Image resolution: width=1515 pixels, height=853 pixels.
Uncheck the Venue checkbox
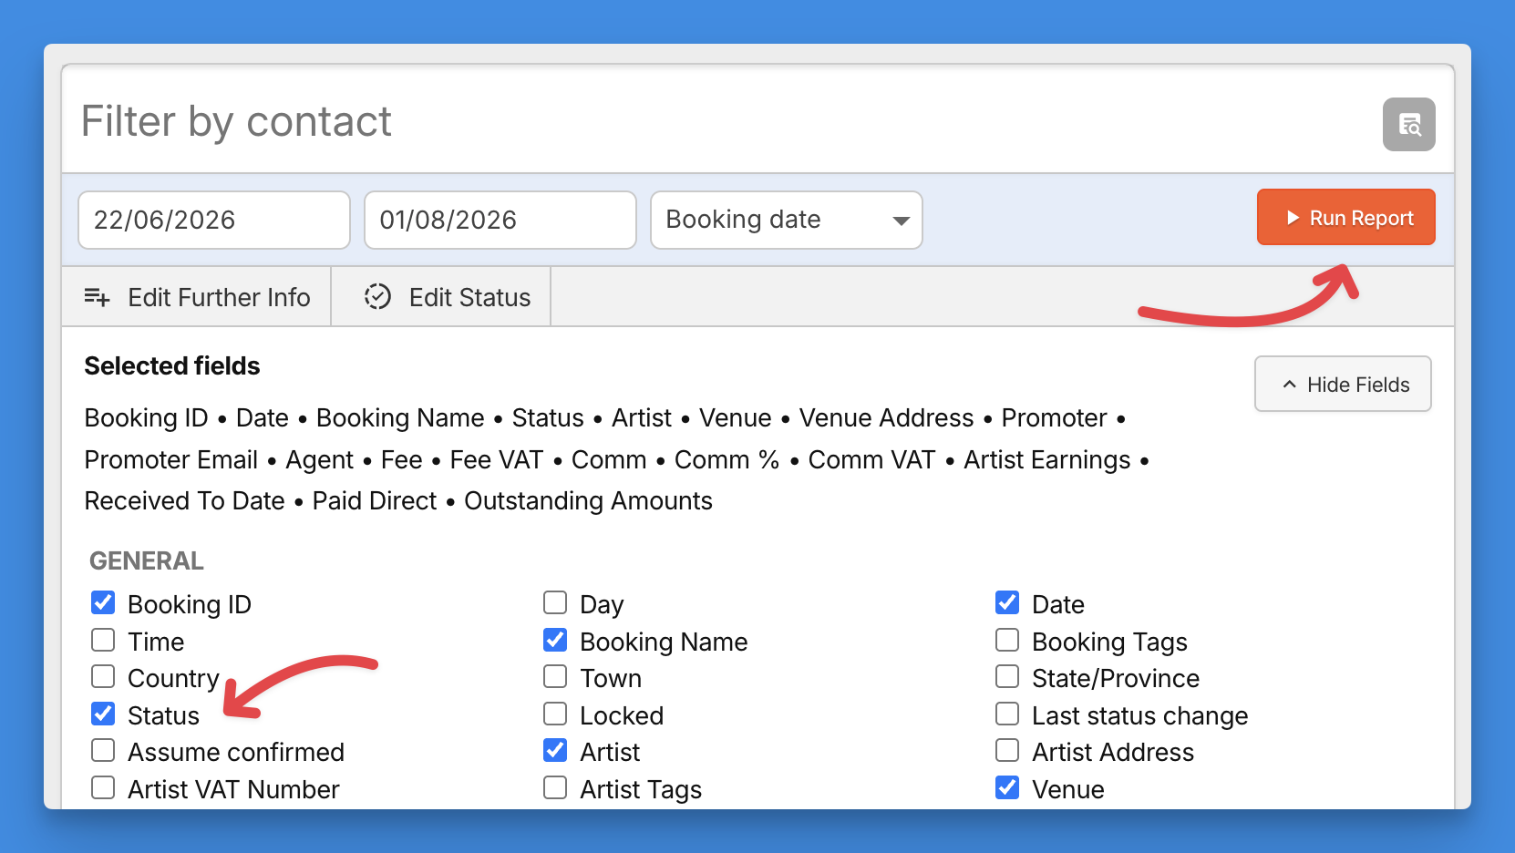(1007, 787)
